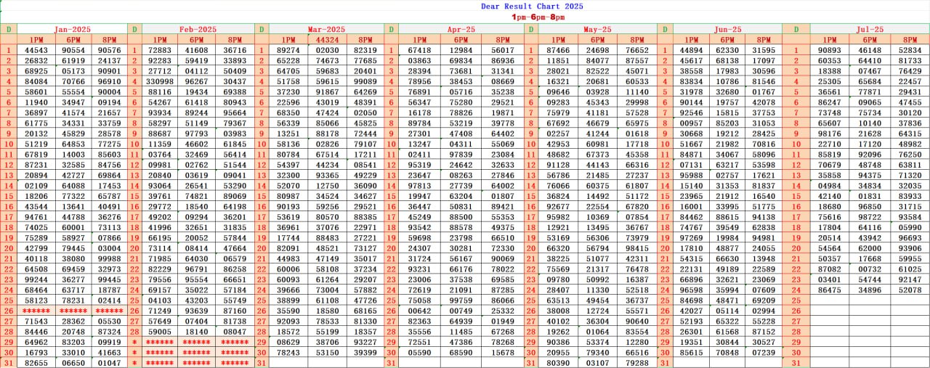Select cell 99089 in March 8PM
930x368 pixels.
pyautogui.click(x=365, y=82)
